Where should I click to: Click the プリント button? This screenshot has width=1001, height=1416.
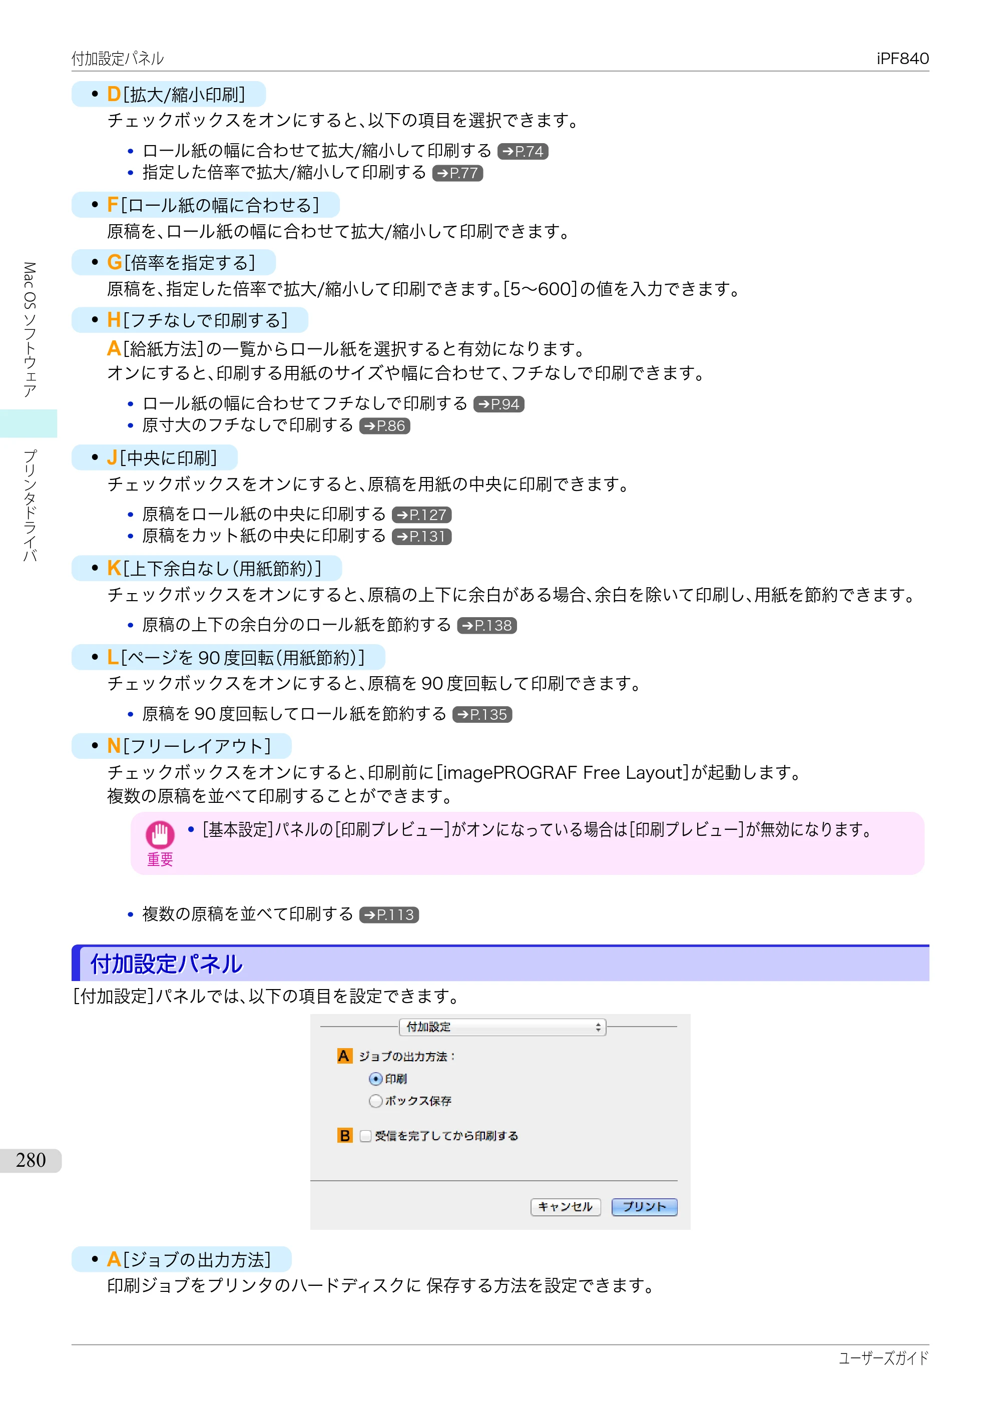tap(644, 1207)
